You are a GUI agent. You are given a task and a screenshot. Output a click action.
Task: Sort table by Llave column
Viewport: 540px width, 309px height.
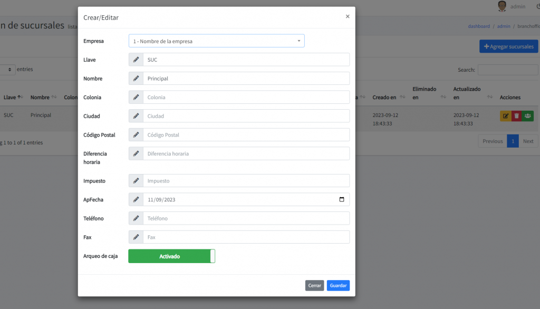pyautogui.click(x=13, y=98)
